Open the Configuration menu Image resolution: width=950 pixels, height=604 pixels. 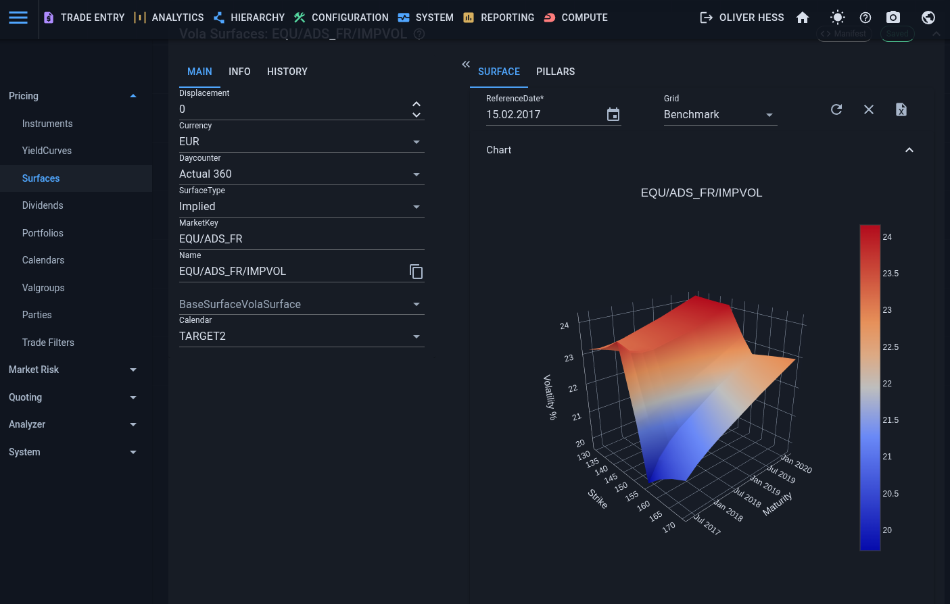click(341, 18)
